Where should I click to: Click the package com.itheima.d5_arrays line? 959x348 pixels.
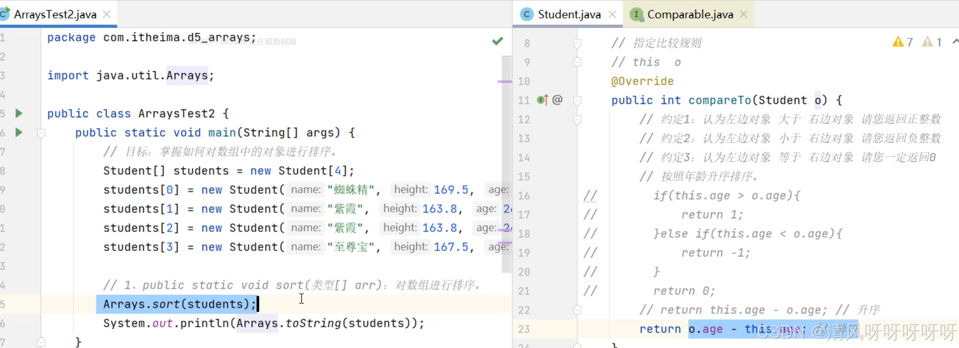152,38
